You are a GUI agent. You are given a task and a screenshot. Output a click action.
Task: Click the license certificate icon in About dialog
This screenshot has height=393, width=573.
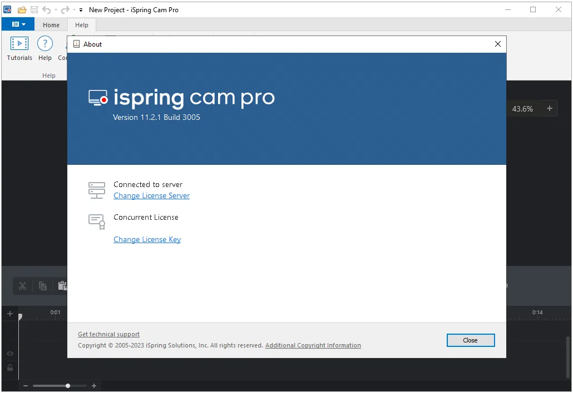click(96, 221)
